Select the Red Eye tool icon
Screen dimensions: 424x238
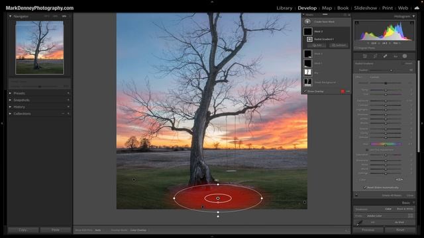pyautogui.click(x=396, y=56)
